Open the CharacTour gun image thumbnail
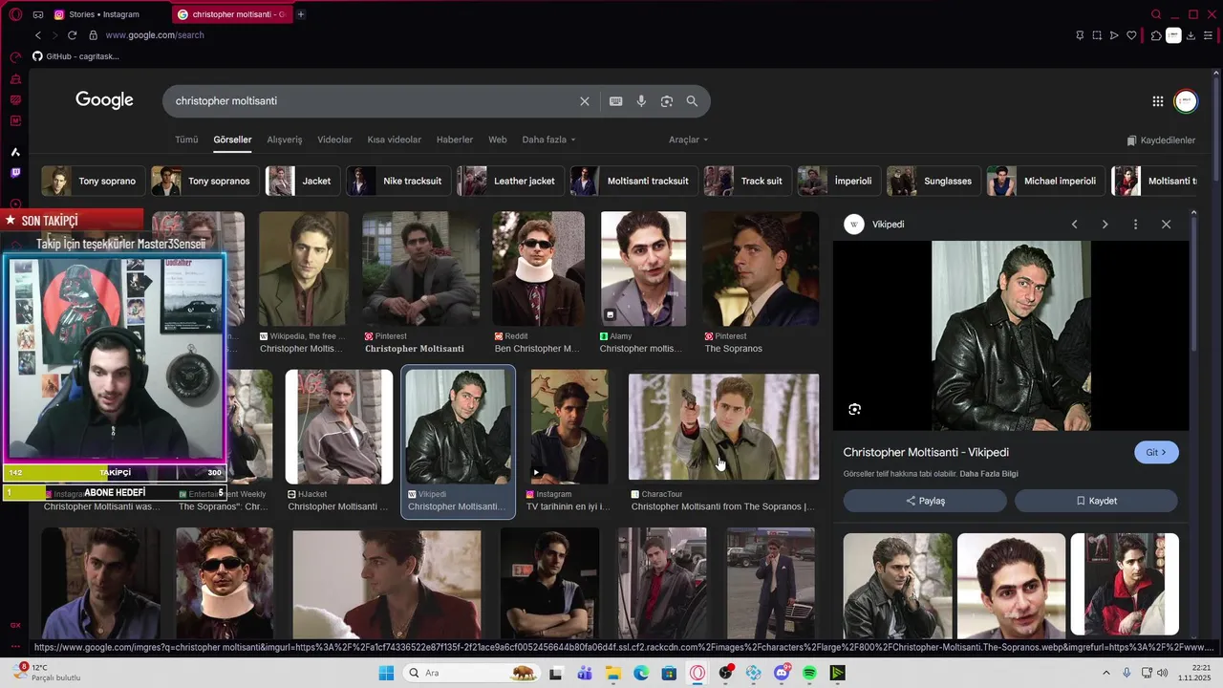Screen dimensions: 1223x688 click(x=723, y=427)
